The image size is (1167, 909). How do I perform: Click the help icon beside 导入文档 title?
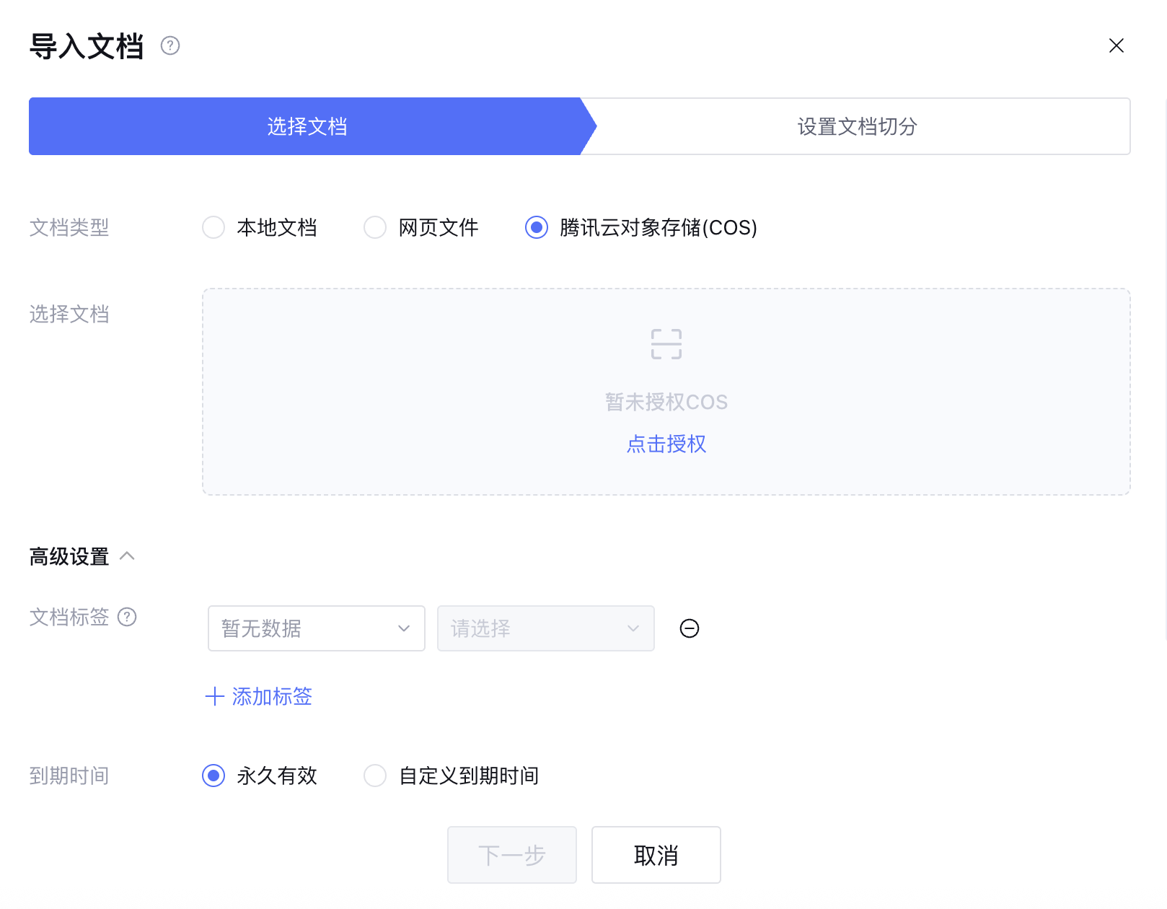(170, 46)
